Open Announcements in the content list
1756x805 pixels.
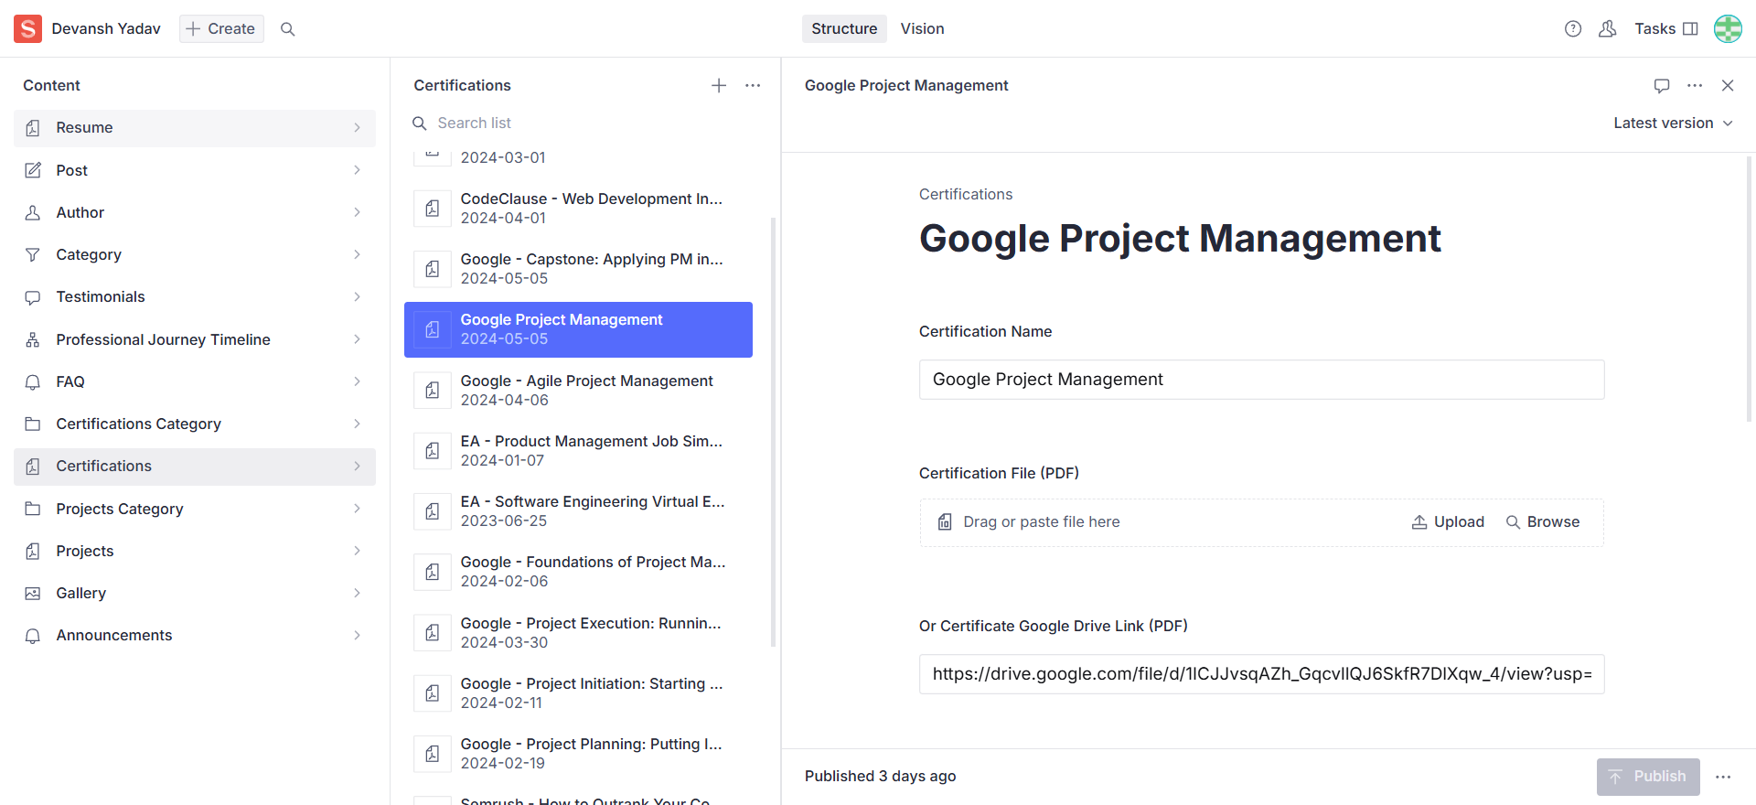coord(195,635)
